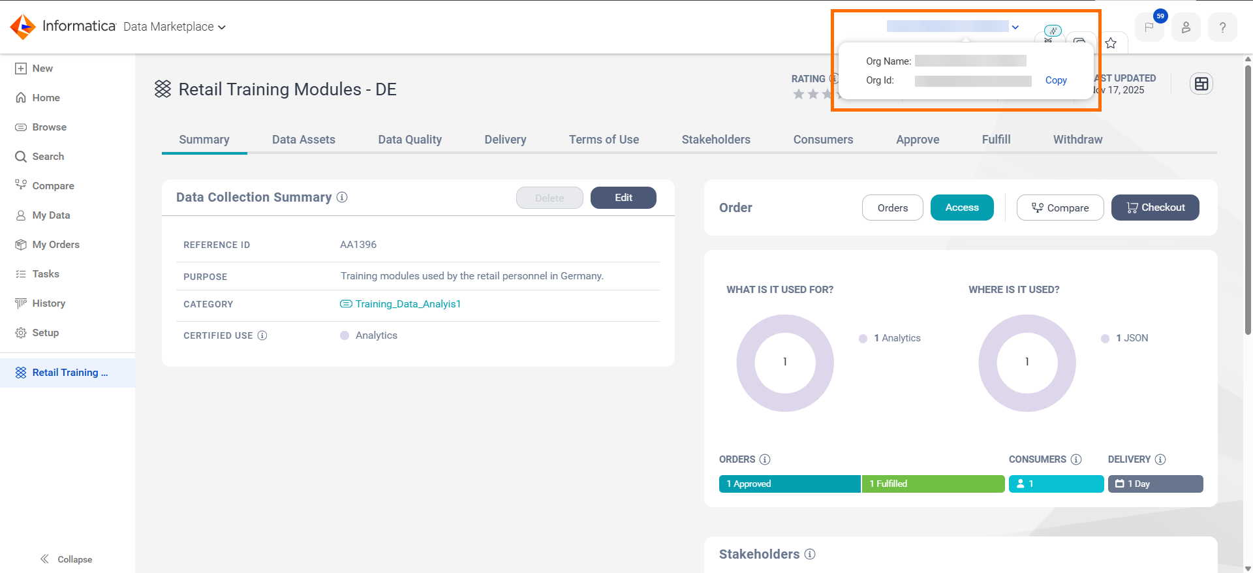Open My Orders in sidebar
Viewport: 1253px width, 573px height.
[x=48, y=245]
